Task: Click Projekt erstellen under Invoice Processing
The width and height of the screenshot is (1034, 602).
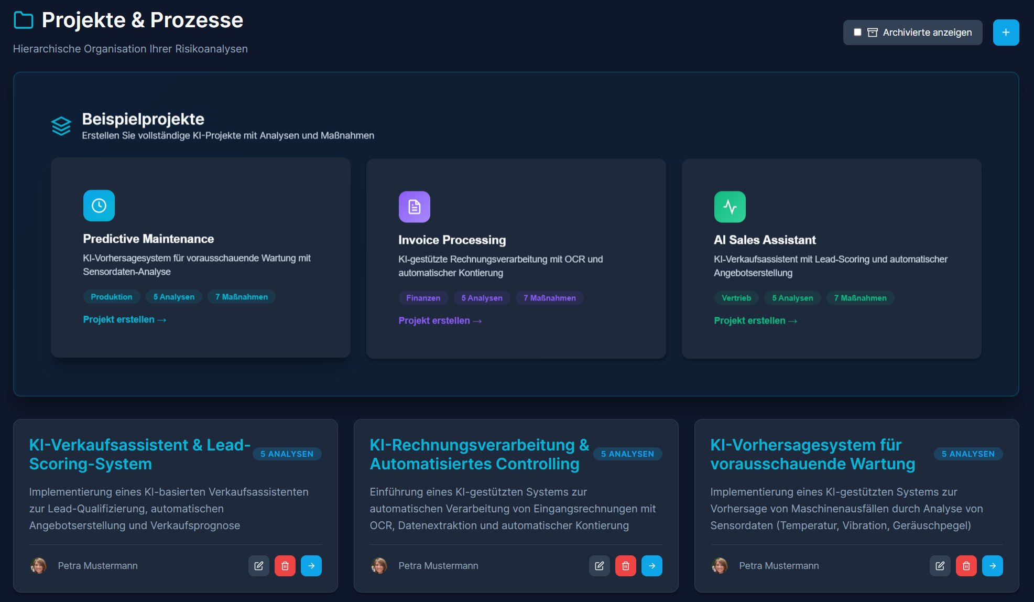Action: point(440,320)
